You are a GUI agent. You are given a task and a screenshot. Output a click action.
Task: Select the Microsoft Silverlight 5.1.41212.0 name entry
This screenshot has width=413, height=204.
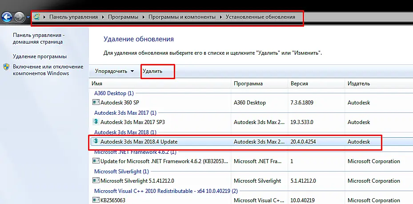(x=137, y=181)
